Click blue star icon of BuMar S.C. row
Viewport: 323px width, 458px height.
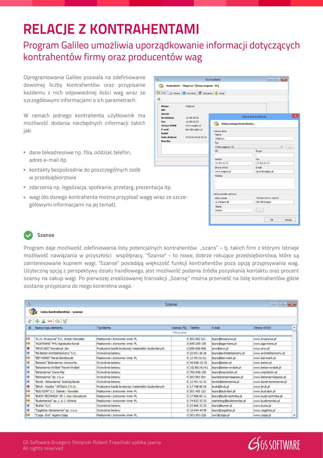[x=29, y=406]
